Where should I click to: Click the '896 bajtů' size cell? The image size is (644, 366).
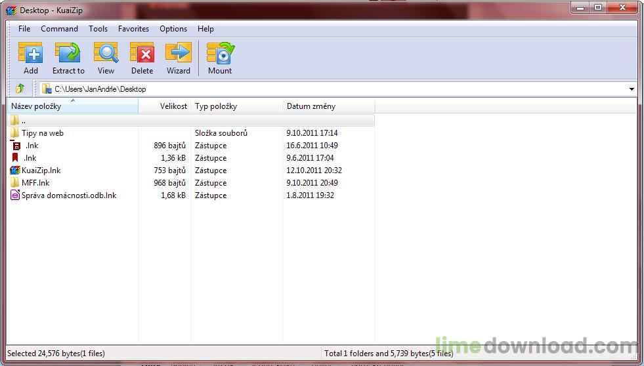tap(169, 145)
